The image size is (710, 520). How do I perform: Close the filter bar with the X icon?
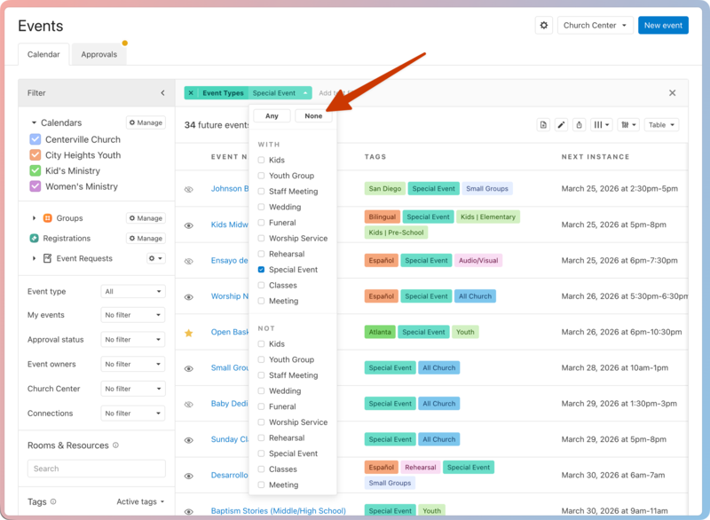pos(672,93)
